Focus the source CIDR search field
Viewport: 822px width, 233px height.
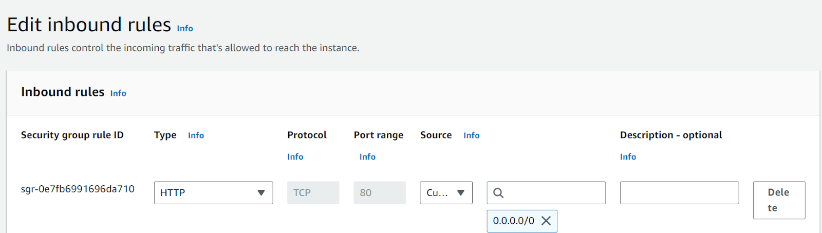[x=546, y=192]
